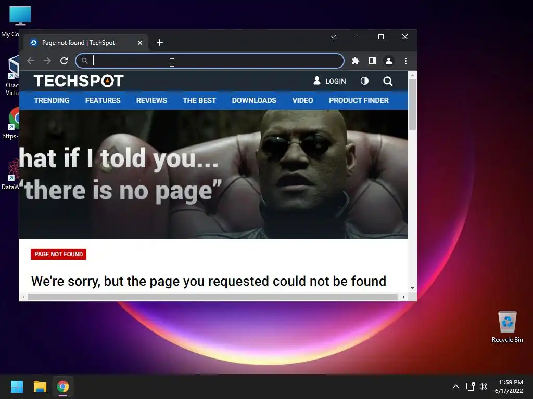
Task: Open the TechSpot site search magnifier
Action: click(388, 81)
